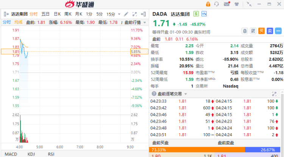Switch to the 分时 chart tab
This screenshot has height=157, width=284.
33,14
